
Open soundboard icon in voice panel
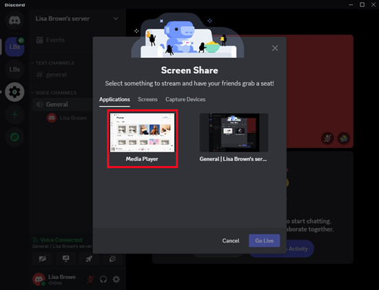112,259
